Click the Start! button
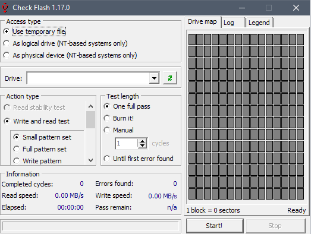Viewport: 311px width, 234px height. point(214,226)
